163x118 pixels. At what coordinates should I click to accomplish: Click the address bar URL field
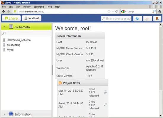coord(62,12)
